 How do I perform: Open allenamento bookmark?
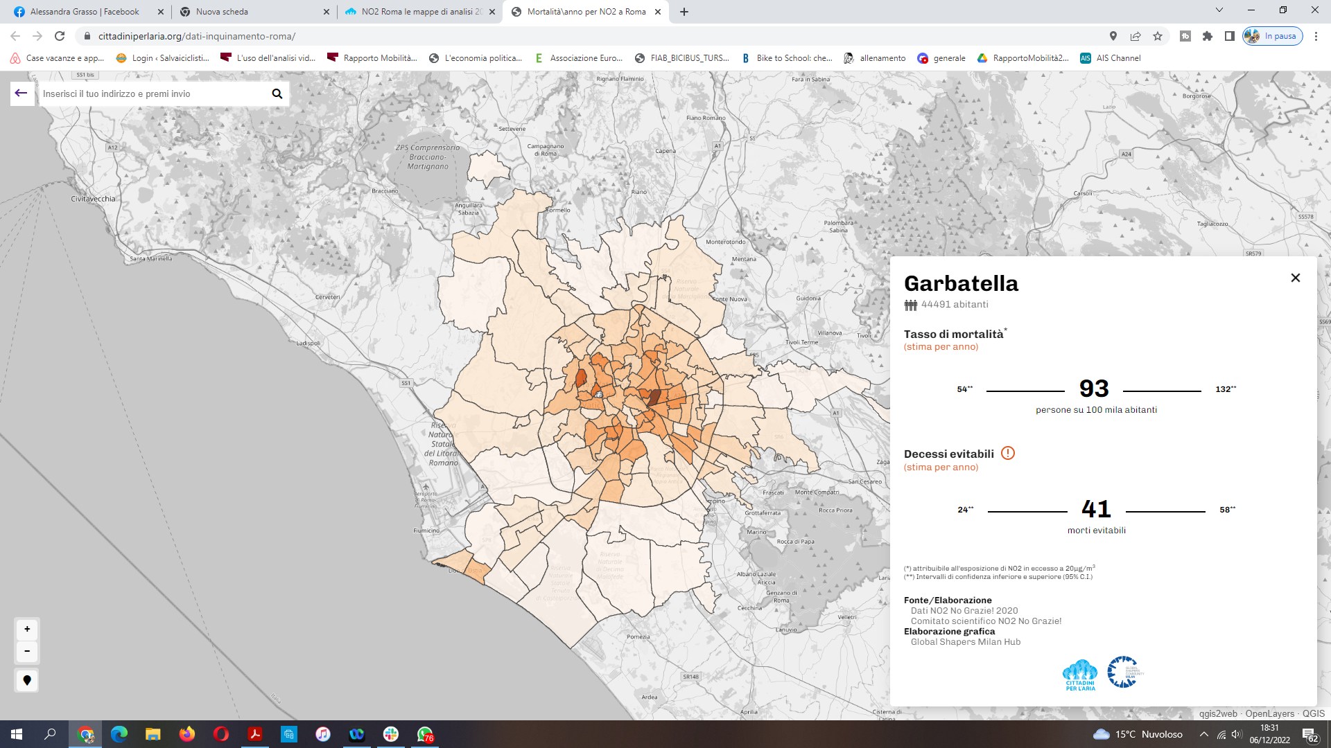(875, 58)
